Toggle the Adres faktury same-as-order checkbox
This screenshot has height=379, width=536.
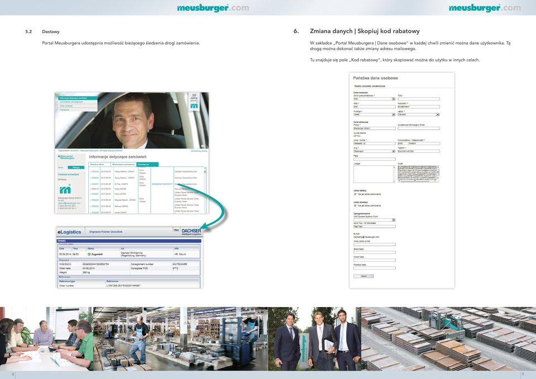pos(355,194)
